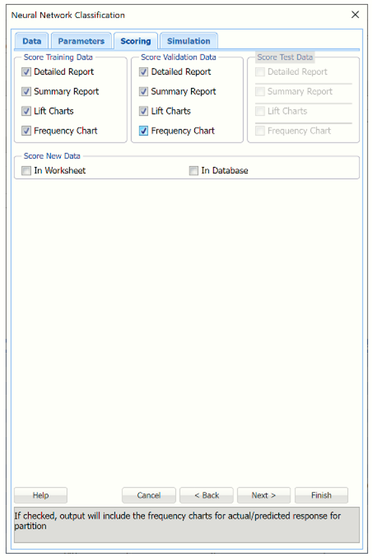Toggle Training Data Frequency Chart checkbox
Image resolution: width=372 pixels, height=560 pixels.
(26, 130)
